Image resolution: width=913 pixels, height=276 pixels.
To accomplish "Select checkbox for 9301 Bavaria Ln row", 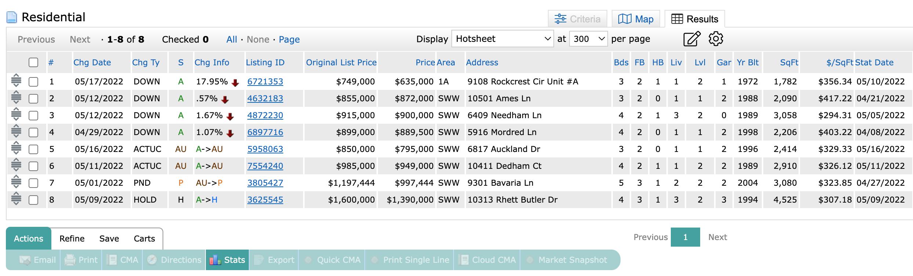I will pos(33,183).
